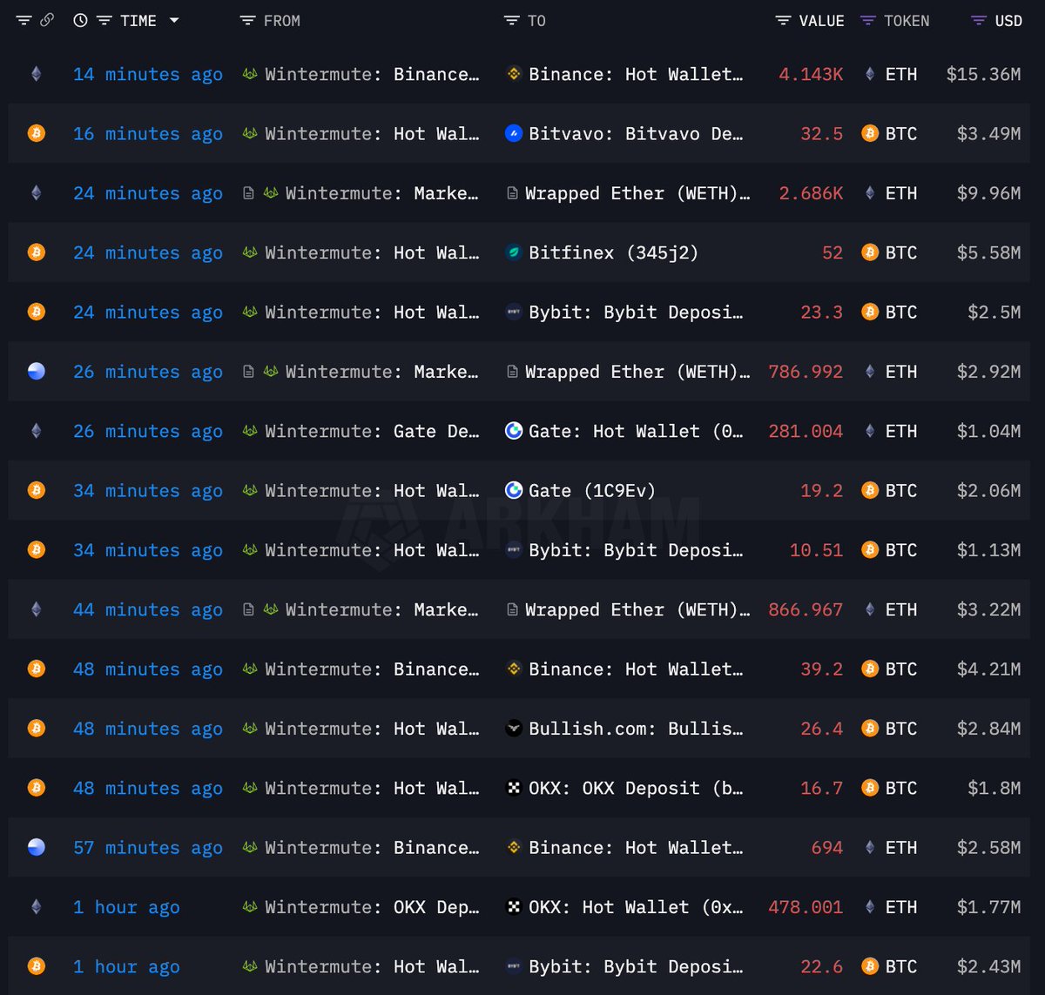Click the value '4.143K'

[x=811, y=74]
